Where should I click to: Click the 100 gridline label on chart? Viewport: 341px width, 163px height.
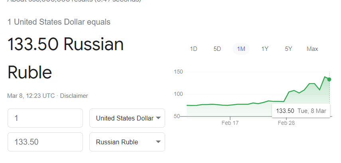point(178,94)
